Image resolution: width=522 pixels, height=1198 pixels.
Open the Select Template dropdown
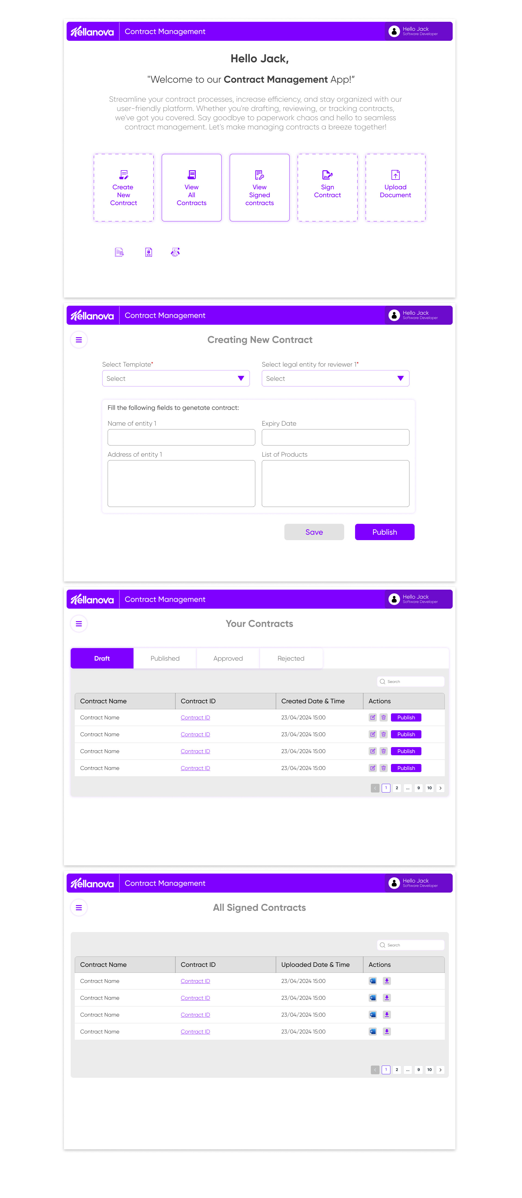click(176, 378)
